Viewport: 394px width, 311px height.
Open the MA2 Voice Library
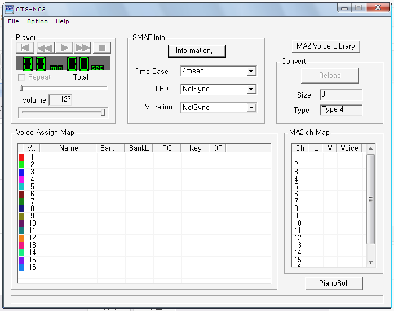(x=326, y=46)
